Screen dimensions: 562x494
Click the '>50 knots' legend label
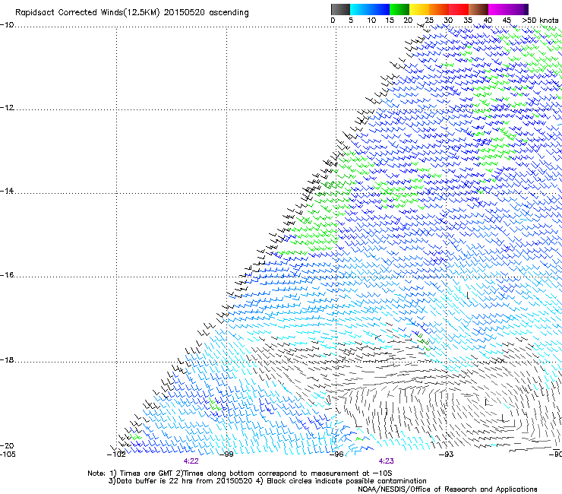click(540, 21)
